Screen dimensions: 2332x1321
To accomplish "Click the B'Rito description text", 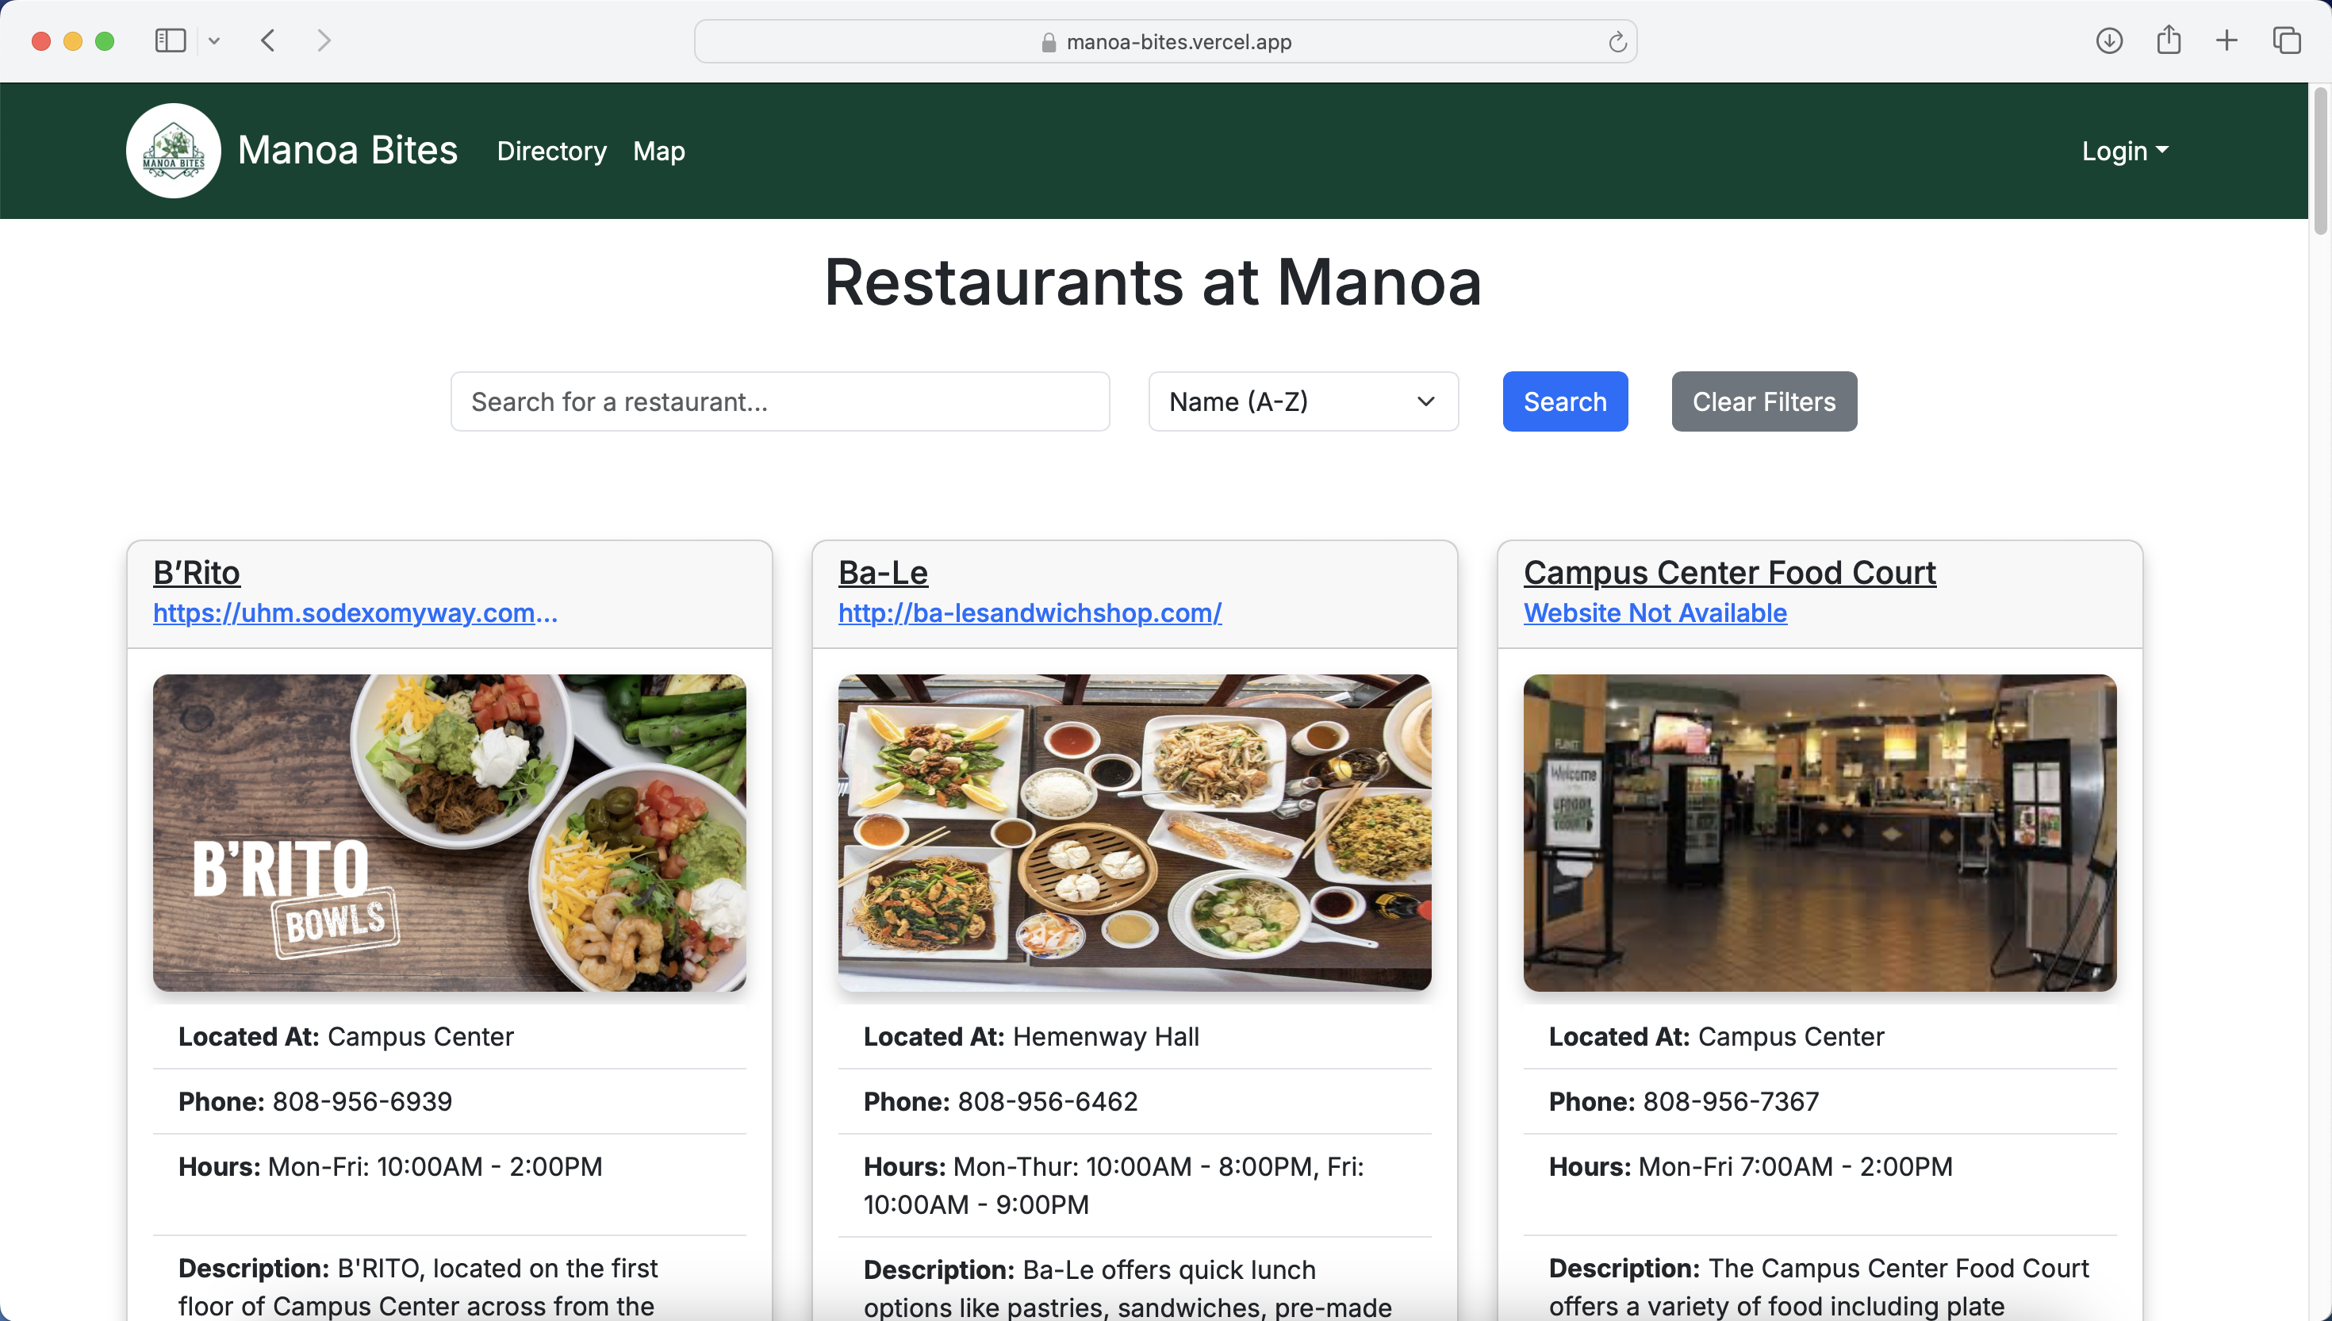I will pos(419,1287).
